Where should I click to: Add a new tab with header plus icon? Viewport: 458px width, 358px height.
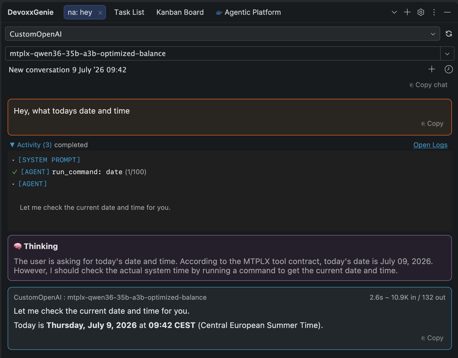coord(407,12)
